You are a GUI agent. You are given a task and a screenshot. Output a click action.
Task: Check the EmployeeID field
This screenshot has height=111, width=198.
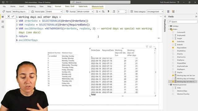[x=173, y=35]
